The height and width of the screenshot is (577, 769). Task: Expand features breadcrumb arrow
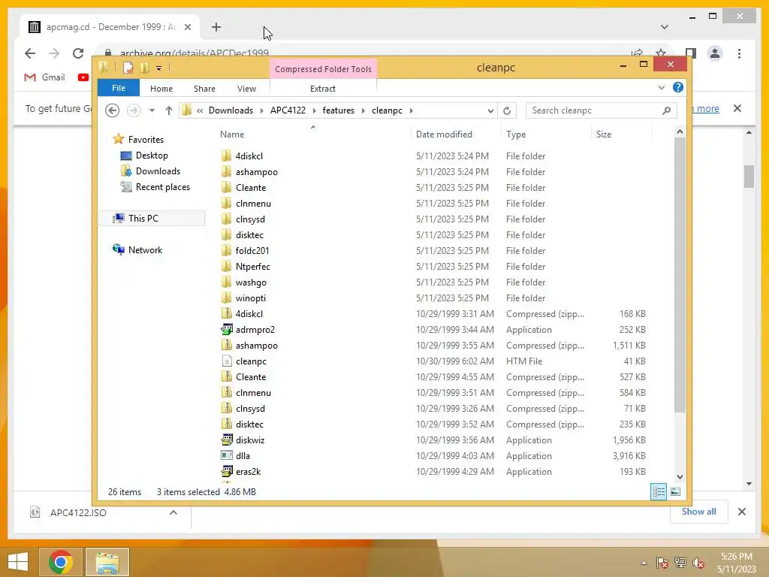[363, 111]
